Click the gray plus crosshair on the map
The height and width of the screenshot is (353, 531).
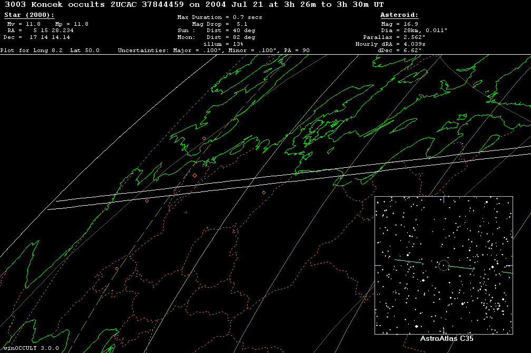[186, 213]
